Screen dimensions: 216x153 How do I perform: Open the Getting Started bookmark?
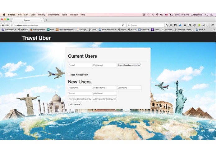(x=38, y=29)
